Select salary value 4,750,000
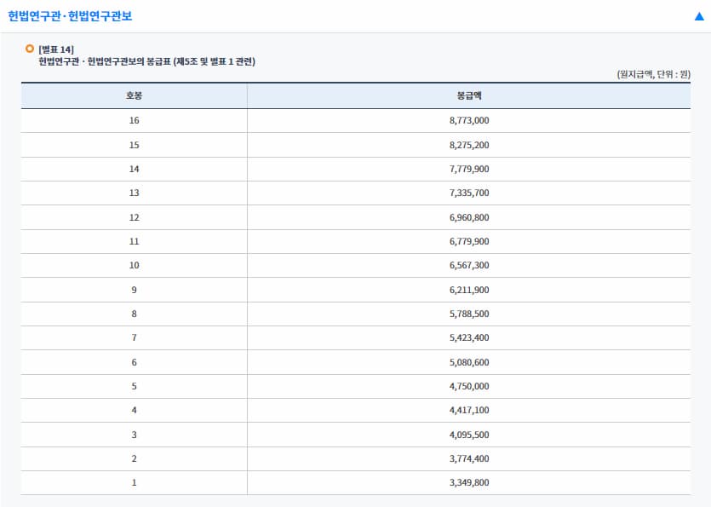711x507 pixels. click(x=469, y=386)
